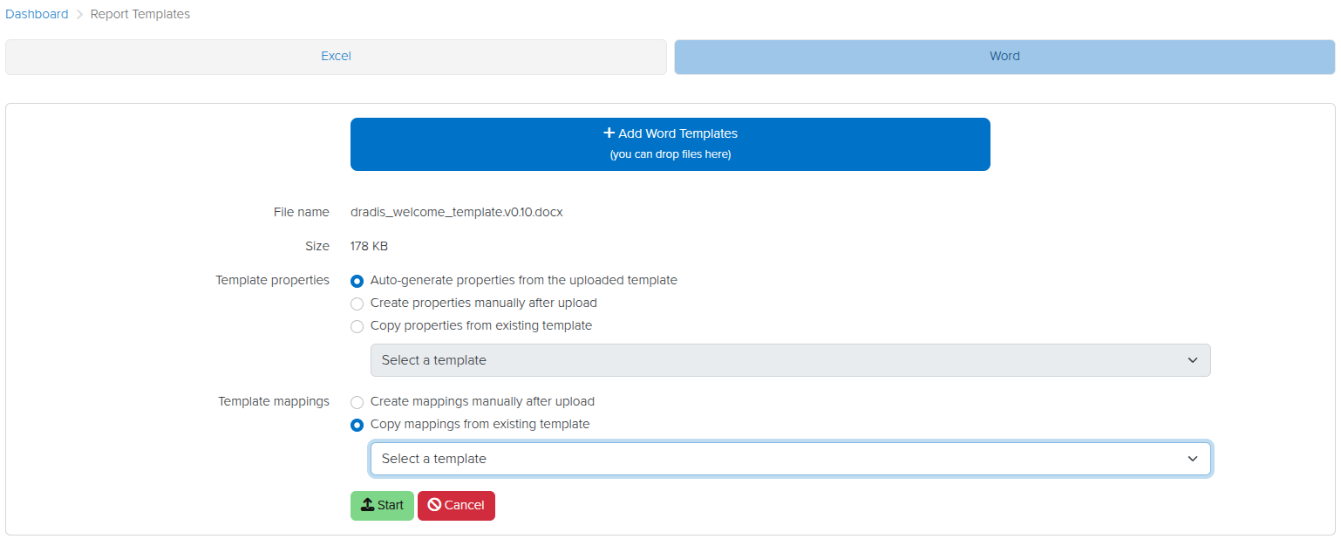
Task: Select Copy properties from existing template option
Action: click(x=357, y=326)
